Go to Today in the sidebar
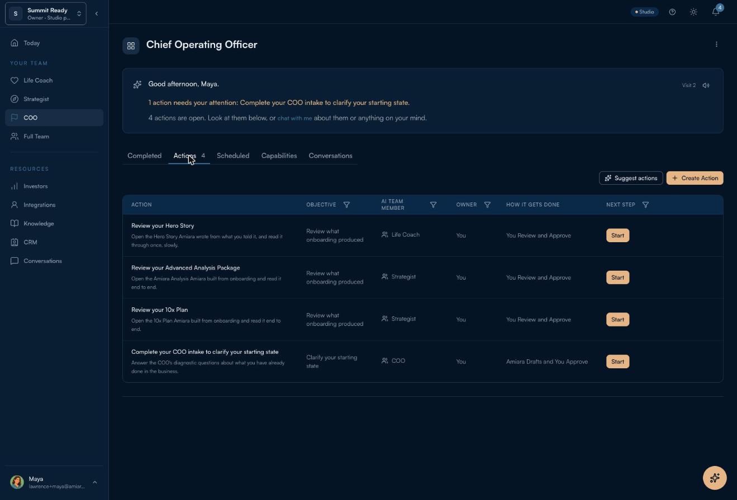The width and height of the screenshot is (737, 500). point(54,43)
